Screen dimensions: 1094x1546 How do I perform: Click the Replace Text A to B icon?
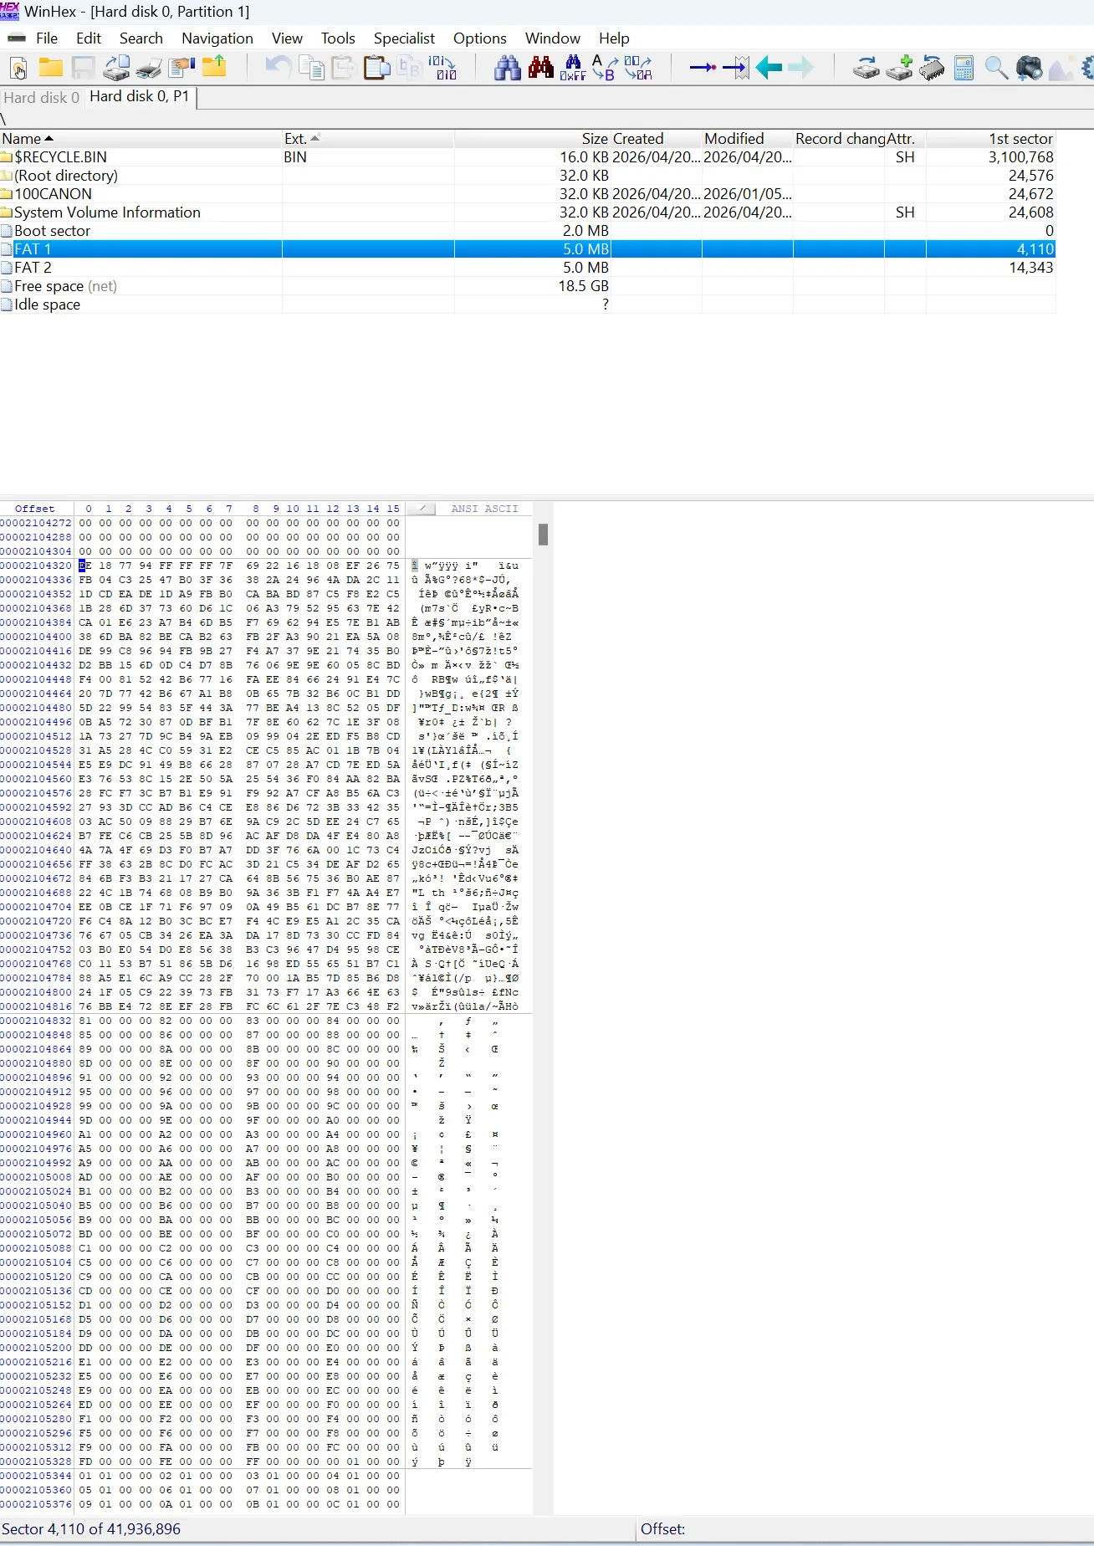pos(605,68)
